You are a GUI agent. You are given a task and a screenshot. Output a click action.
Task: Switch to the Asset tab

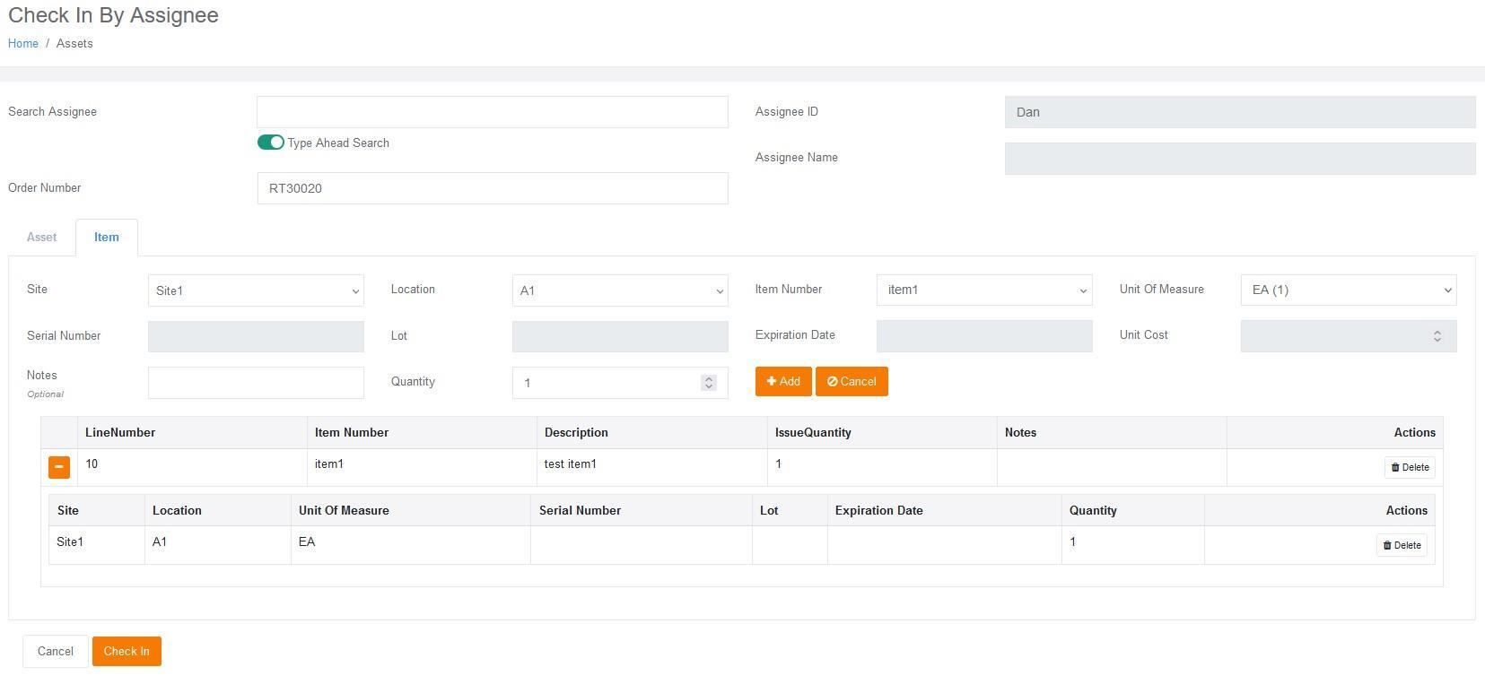pyautogui.click(x=41, y=238)
